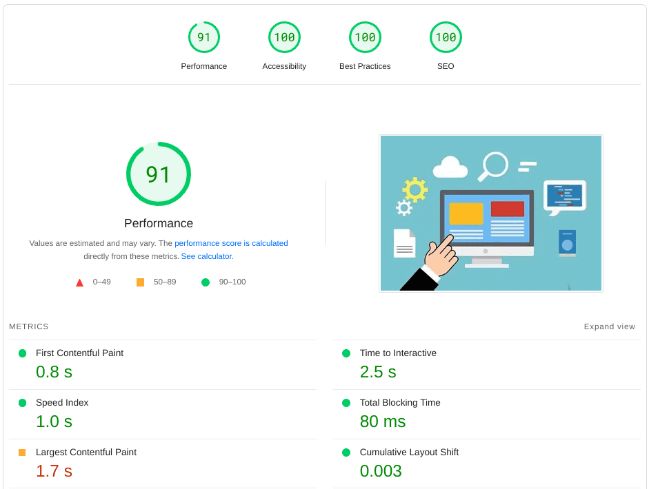Viewport: 649px width, 489px height.
Task: Click green dot beside Speed Index
Action: pos(22,403)
